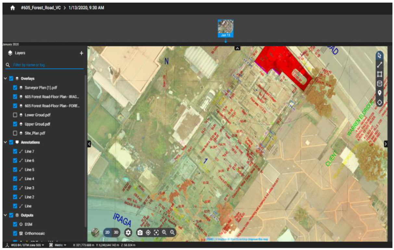
Task: Pick the volume cylinder tool
Action: pyautogui.click(x=379, y=84)
